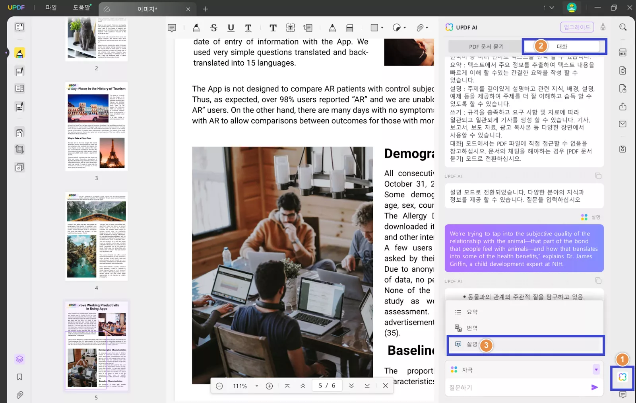Select the underline tool
Screen dimensions: 636x403
[231, 28]
